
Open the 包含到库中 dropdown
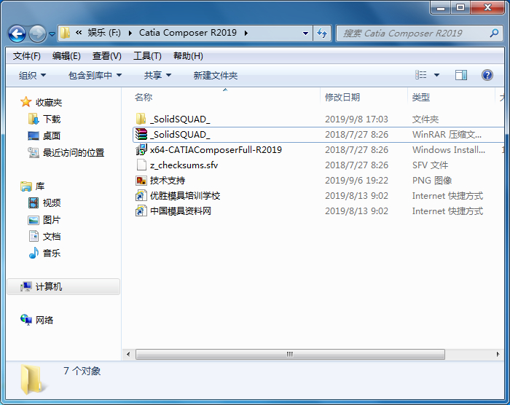pyautogui.click(x=95, y=76)
